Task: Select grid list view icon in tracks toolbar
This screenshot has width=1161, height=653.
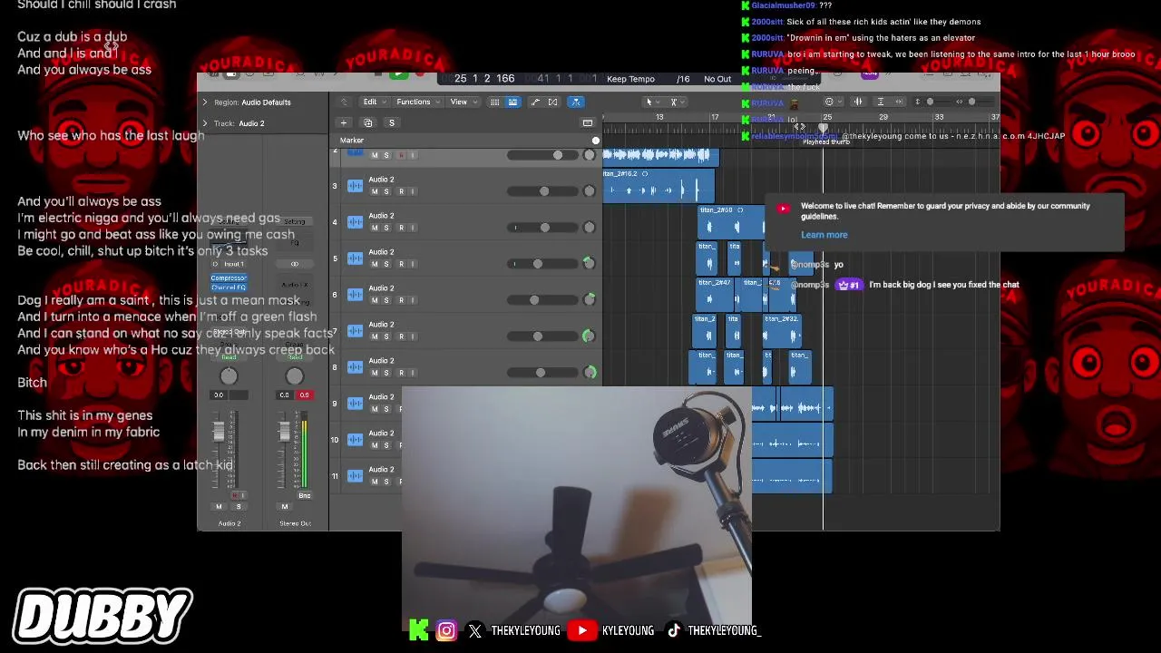Action: pos(494,102)
